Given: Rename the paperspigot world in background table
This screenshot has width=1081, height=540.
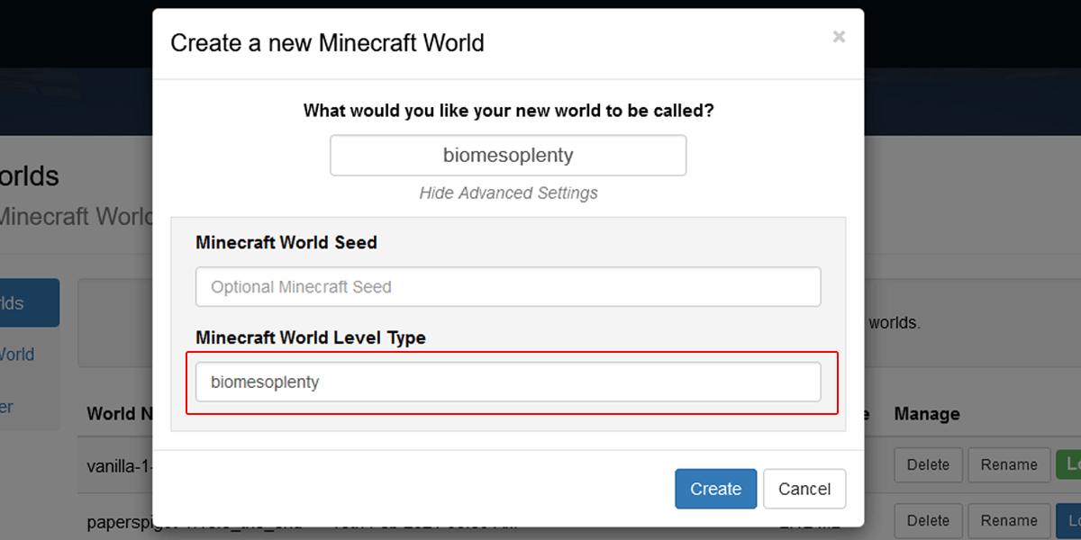Looking at the screenshot, I should coord(1009,521).
